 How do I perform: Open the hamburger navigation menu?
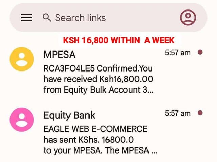(x=26, y=18)
